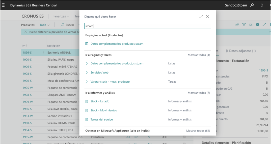The image size is (271, 145).
Task: Click the search text field containing stoam
Action: pos(148,26)
